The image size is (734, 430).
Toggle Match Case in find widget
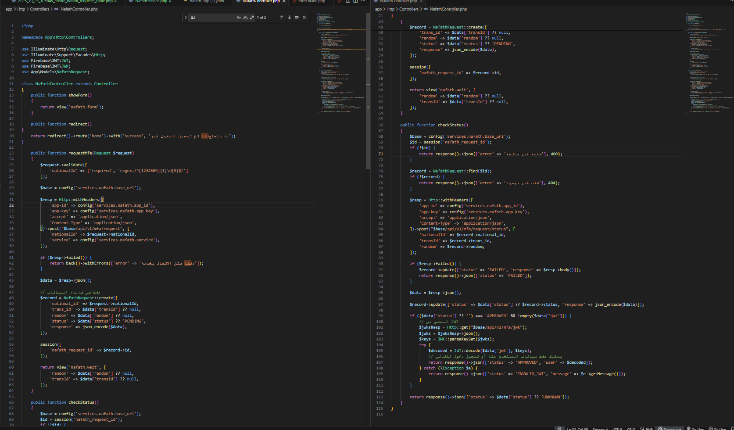tap(239, 18)
